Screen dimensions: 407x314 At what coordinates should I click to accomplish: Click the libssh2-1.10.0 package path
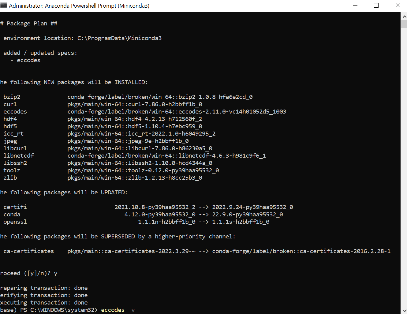coord(140,163)
